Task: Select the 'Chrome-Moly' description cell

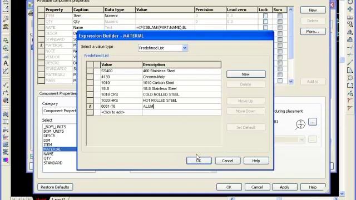Action: pos(181,77)
